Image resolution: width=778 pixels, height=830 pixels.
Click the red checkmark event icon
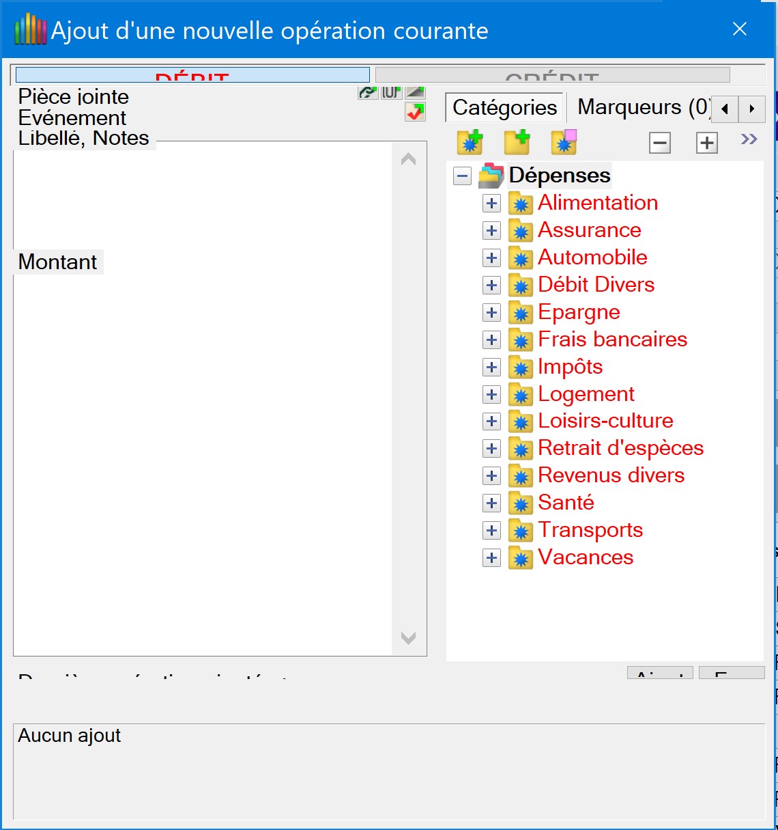(x=415, y=112)
